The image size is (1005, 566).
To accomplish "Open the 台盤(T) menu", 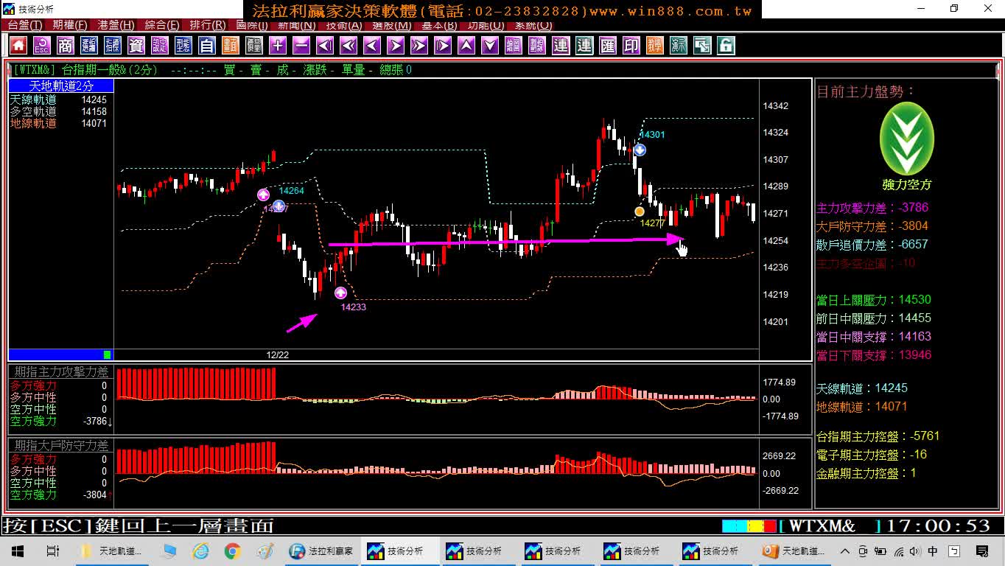I will pyautogui.click(x=25, y=25).
